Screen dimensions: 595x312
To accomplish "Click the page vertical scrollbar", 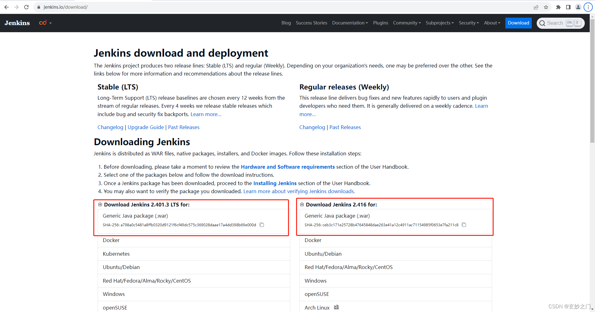I will click(592, 81).
